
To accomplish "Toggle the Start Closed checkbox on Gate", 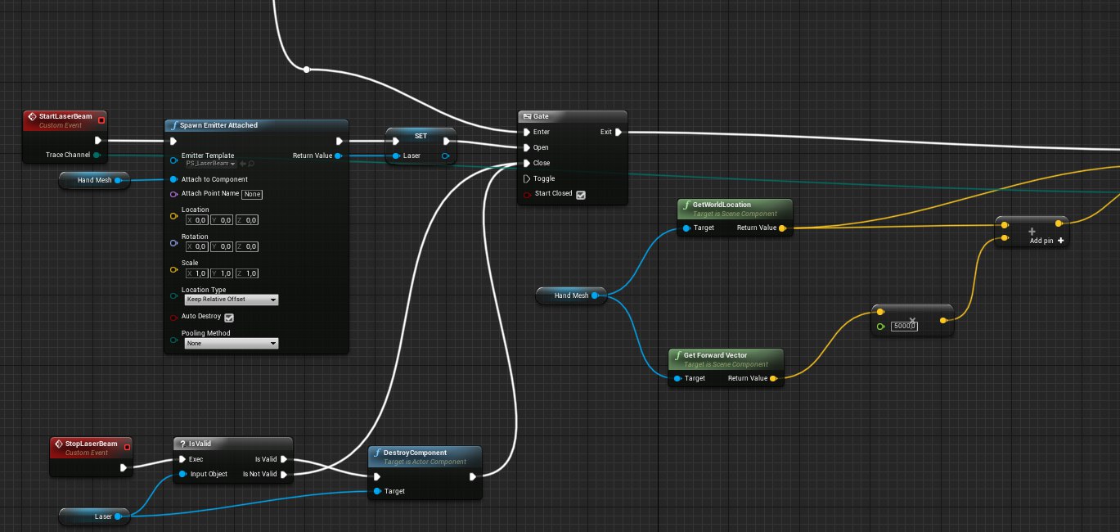I will point(580,195).
